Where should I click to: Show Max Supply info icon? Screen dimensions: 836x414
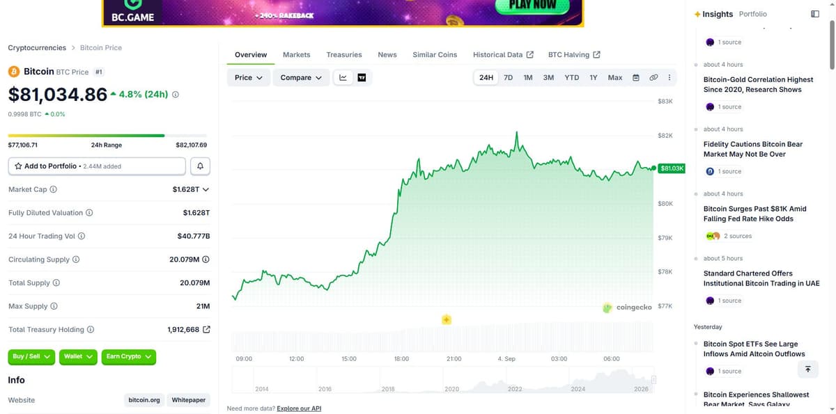[x=54, y=306]
